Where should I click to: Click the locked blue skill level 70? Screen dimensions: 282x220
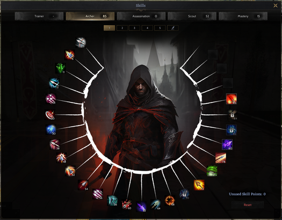[184, 194]
